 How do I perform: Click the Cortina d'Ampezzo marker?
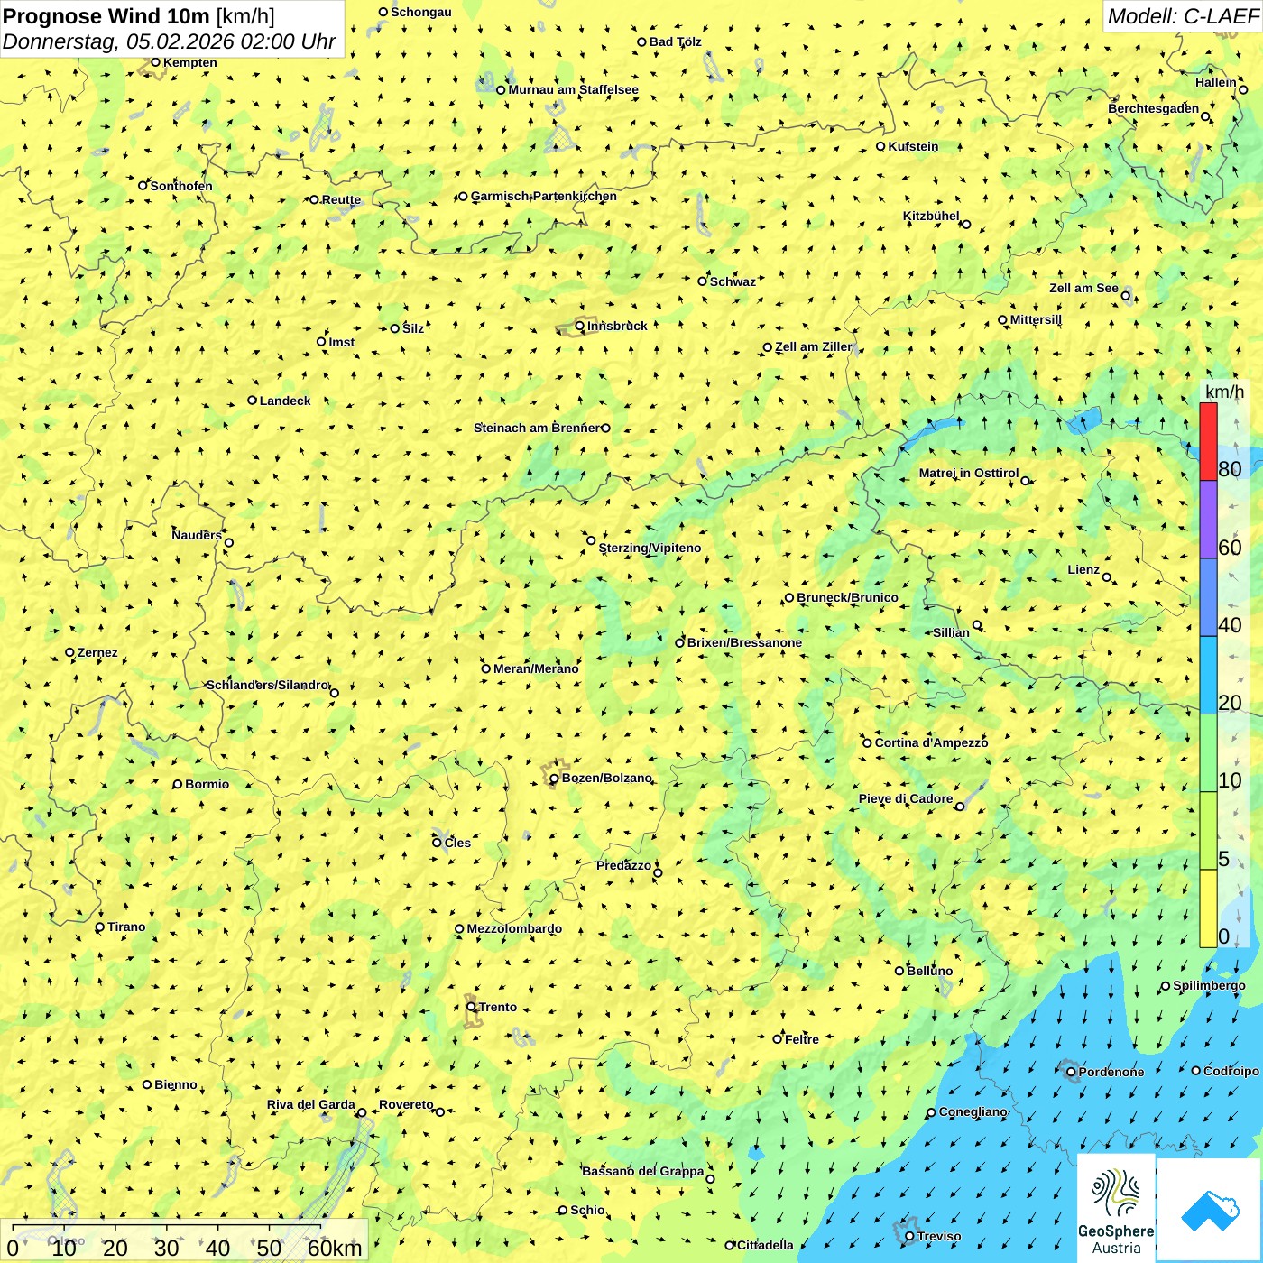[867, 743]
